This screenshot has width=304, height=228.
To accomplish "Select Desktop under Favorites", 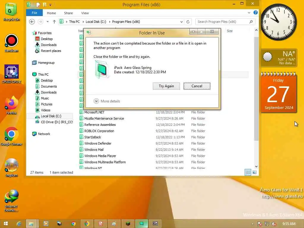I will tap(47, 39).
